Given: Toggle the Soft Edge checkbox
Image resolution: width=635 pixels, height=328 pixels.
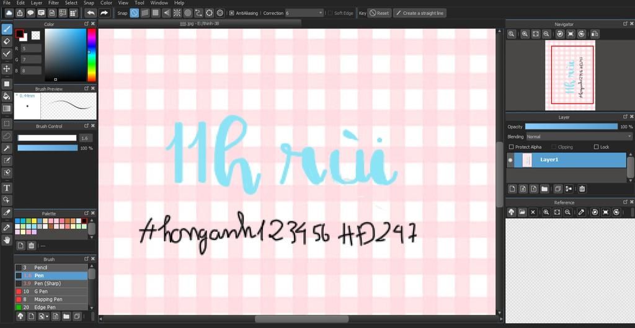Looking at the screenshot, I should point(330,13).
